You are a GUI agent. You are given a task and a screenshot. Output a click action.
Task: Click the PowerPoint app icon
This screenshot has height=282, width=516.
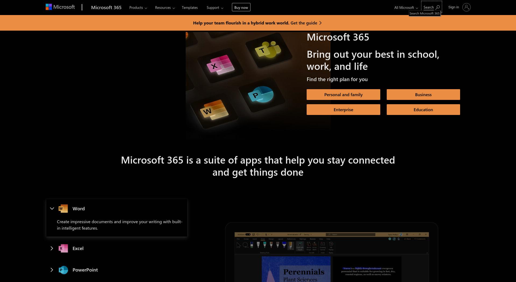coord(63,270)
